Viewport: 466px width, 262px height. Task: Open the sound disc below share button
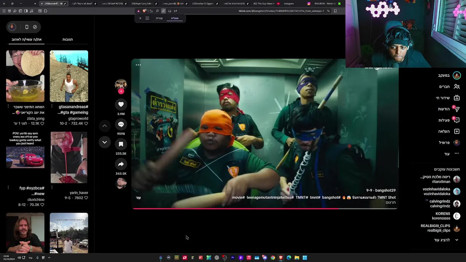121,183
